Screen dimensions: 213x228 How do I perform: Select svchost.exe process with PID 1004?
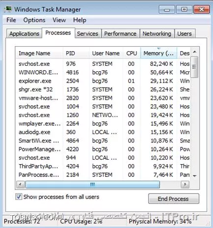tap(103, 107)
